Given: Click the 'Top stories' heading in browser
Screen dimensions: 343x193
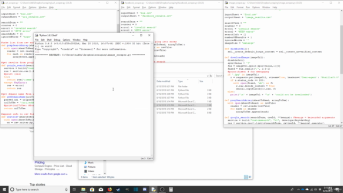Looking at the screenshot, I should pos(38,184).
